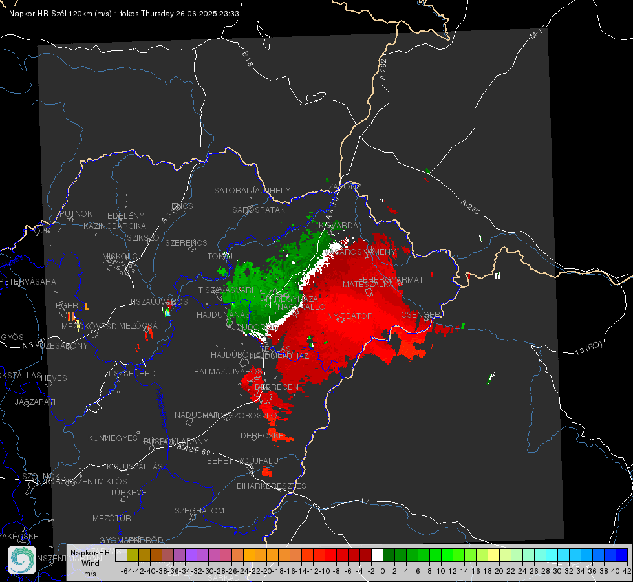Pick the bright yellow legend swatch
Viewport: 633px width, 582px height.
[x=493, y=555]
